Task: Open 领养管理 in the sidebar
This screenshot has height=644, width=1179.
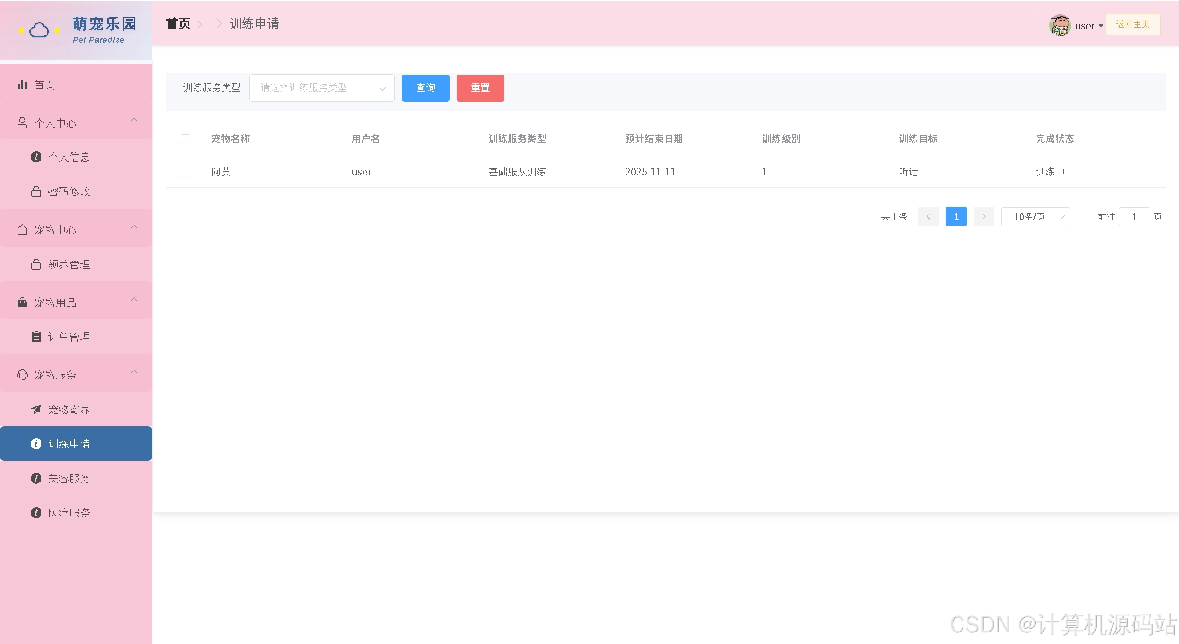Action: tap(76, 264)
